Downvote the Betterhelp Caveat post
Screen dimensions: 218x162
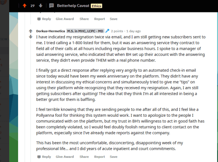coord(41,6)
